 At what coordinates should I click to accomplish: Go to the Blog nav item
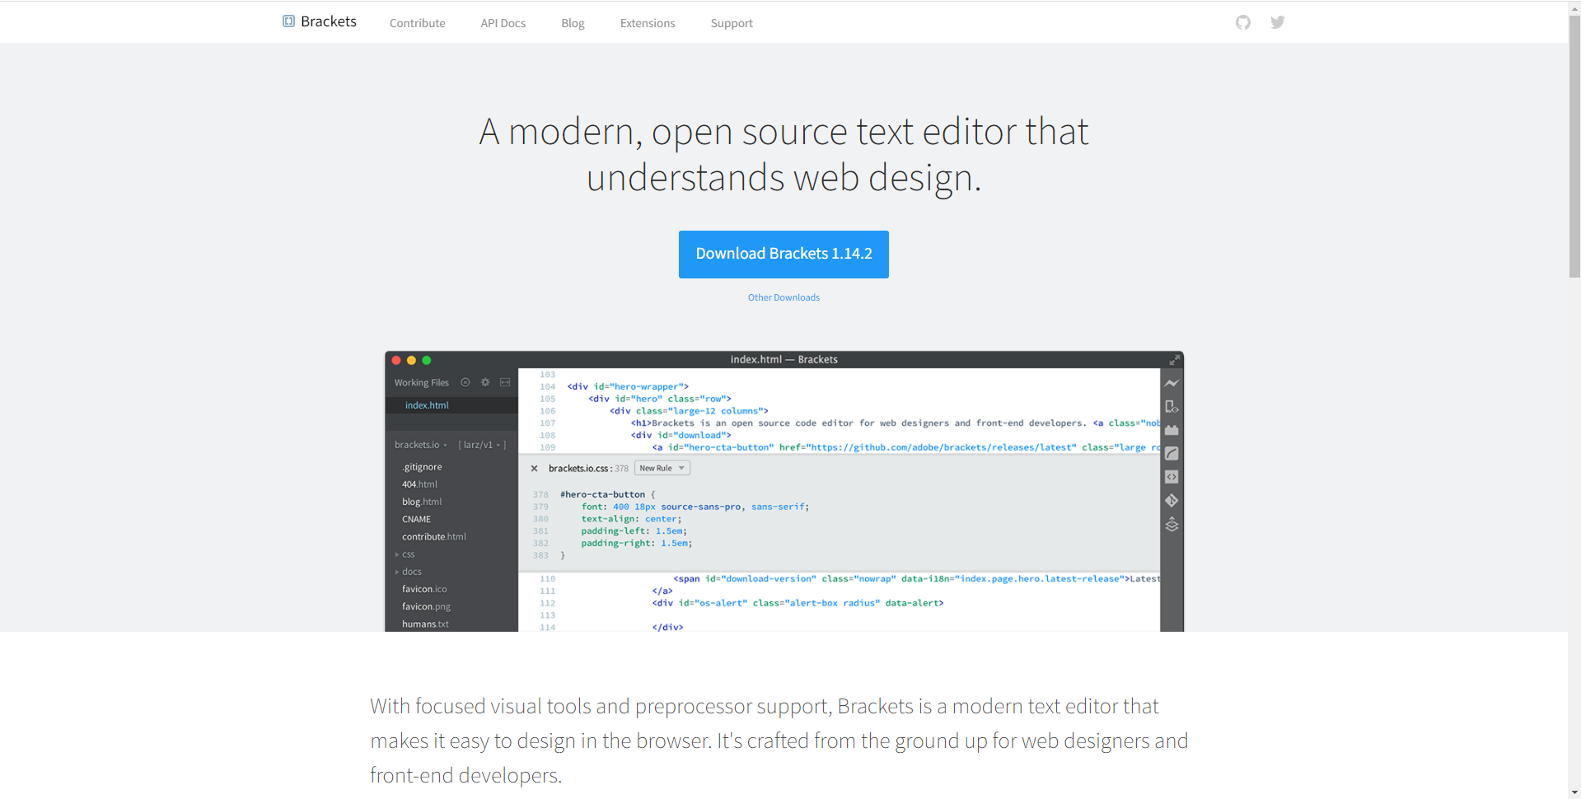(573, 23)
